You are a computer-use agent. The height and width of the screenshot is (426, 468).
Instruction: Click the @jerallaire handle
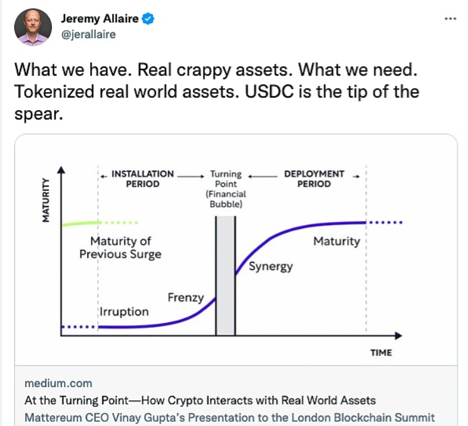coord(88,34)
